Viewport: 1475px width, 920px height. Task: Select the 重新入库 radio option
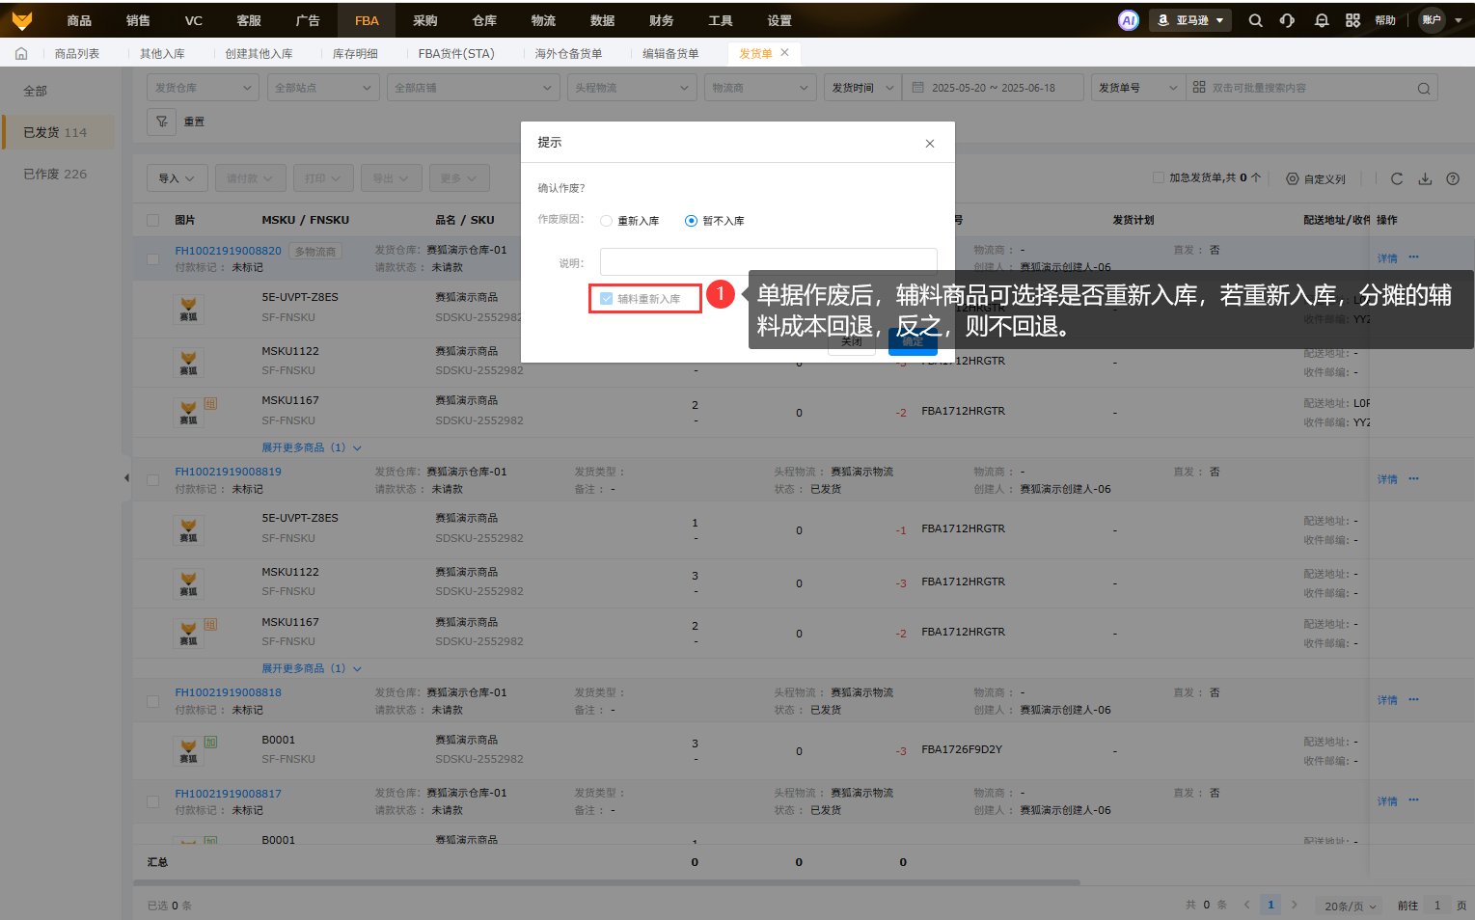click(606, 221)
